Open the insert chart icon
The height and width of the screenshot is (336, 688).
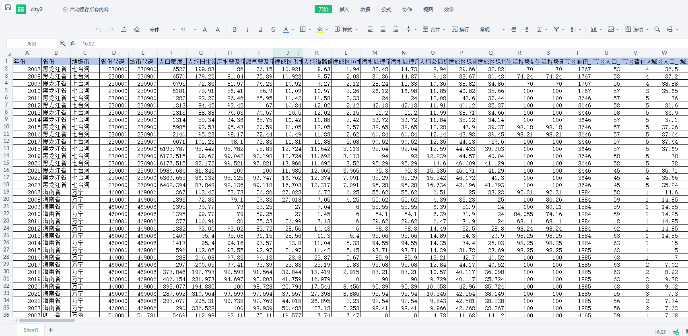click(x=593, y=29)
